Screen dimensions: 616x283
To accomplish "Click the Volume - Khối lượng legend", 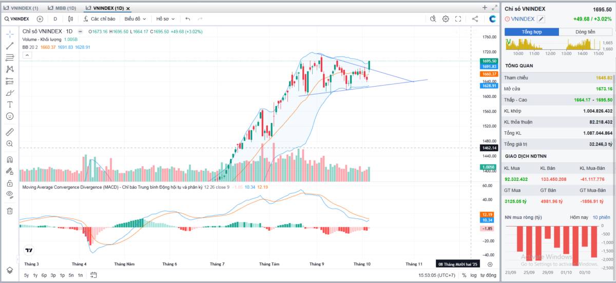I will tap(42, 39).
